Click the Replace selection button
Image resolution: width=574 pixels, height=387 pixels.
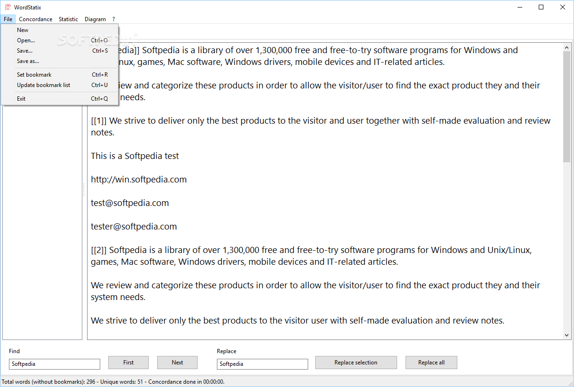point(356,363)
